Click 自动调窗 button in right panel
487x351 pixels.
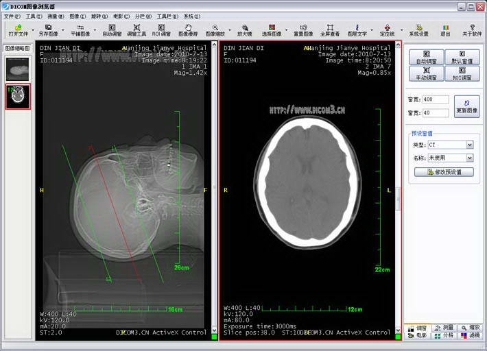[426, 57]
